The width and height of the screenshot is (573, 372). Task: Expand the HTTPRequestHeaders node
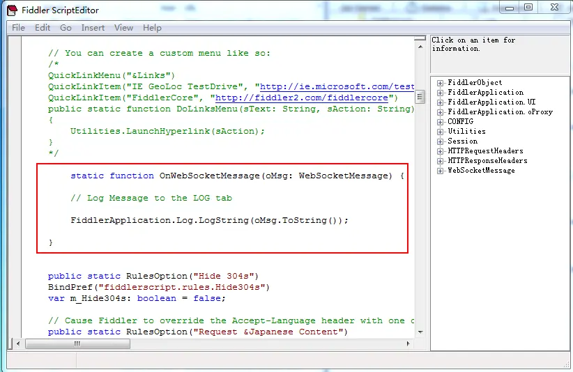tap(440, 151)
